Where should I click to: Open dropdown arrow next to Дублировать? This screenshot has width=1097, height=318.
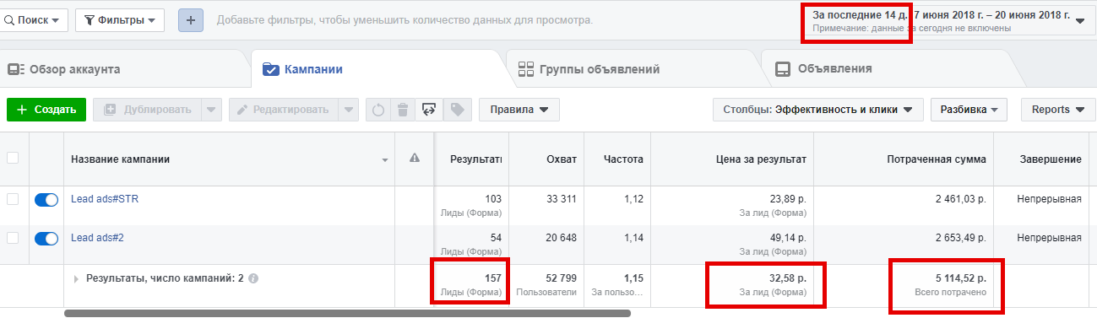click(212, 110)
